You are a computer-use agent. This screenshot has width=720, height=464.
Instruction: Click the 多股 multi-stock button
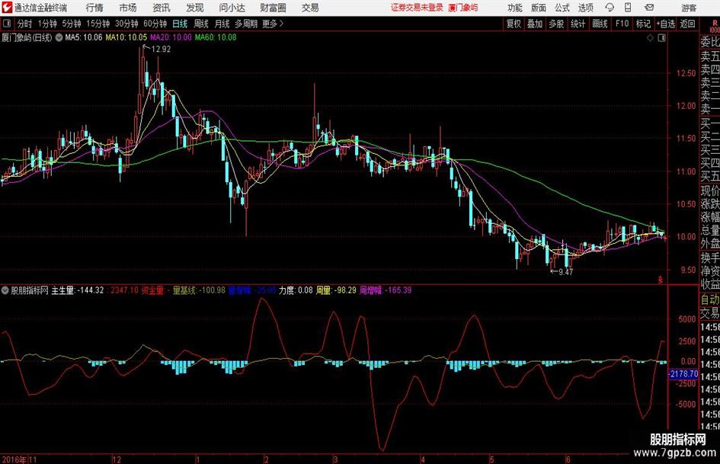click(556, 24)
